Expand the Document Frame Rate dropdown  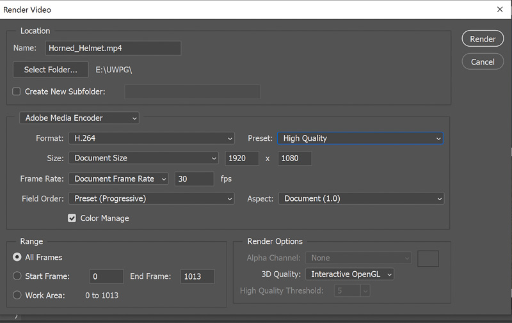point(120,179)
